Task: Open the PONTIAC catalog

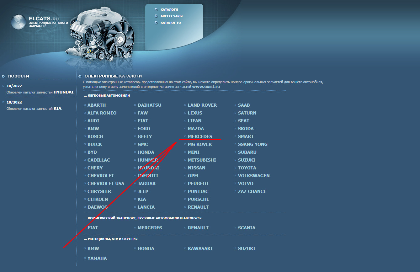Action: 198,191
